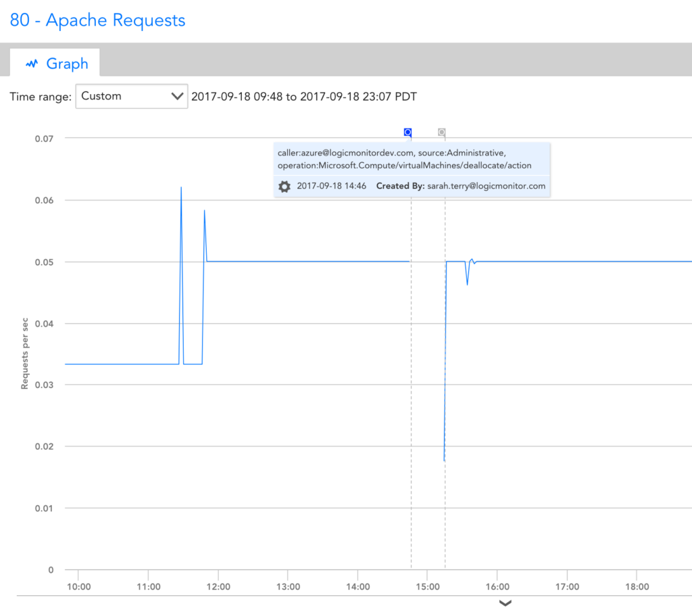The height and width of the screenshot is (612, 692).
Task: Click the 15:00 label on the x-axis
Action: point(428,587)
